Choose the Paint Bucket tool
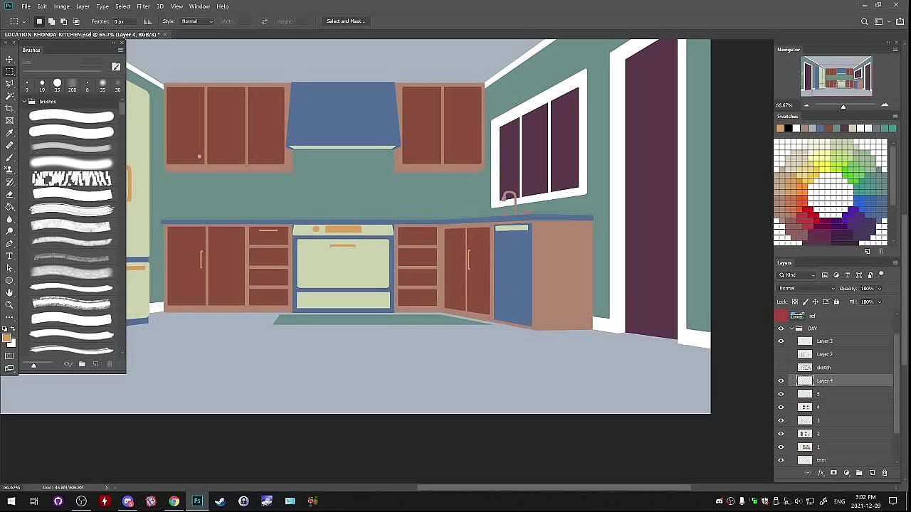Viewport: 911px width, 512px height. tap(9, 206)
